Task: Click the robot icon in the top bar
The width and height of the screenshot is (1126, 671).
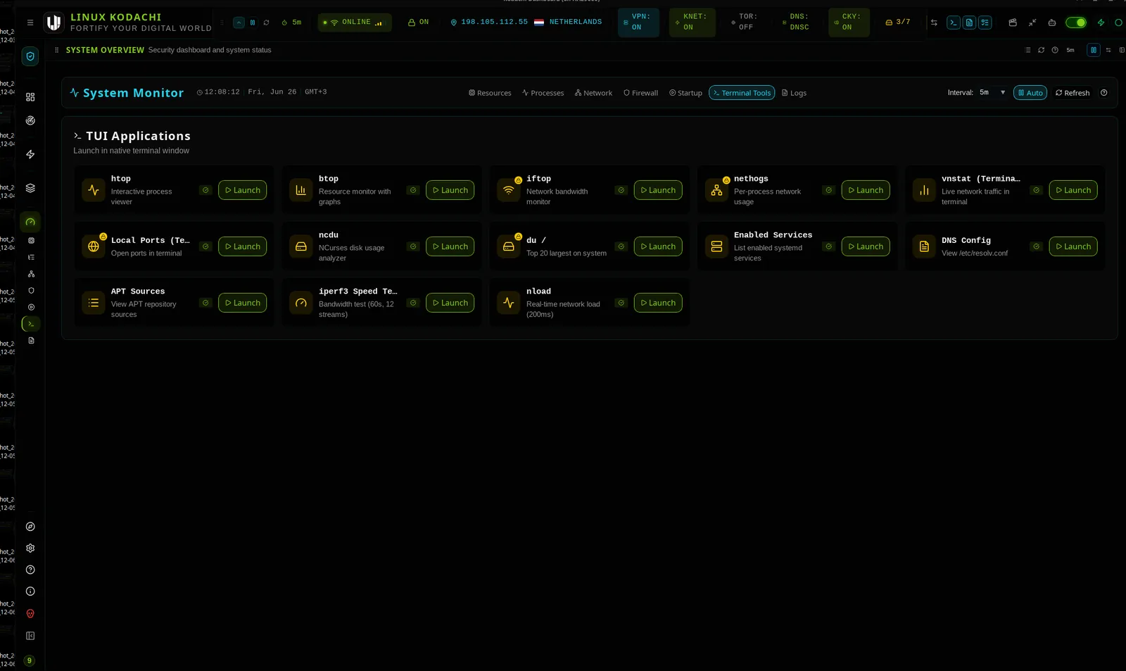Action: pos(1052,23)
